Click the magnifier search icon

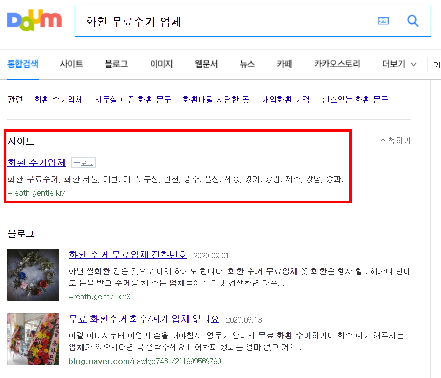pyautogui.click(x=413, y=21)
